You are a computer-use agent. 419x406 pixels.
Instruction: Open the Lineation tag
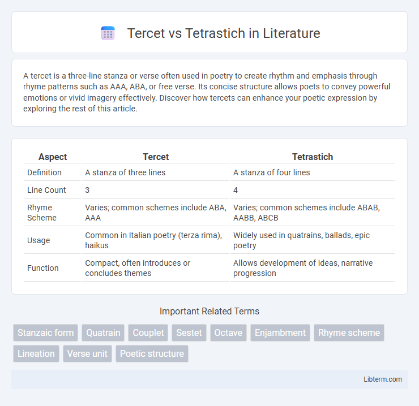[x=36, y=353]
